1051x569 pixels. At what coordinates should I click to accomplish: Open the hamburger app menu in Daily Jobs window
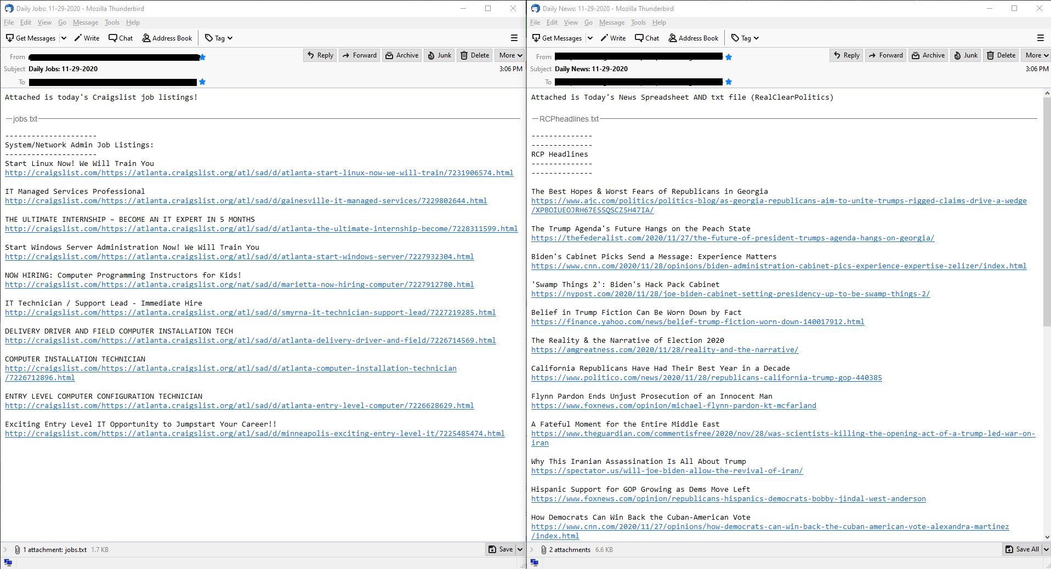(x=514, y=38)
